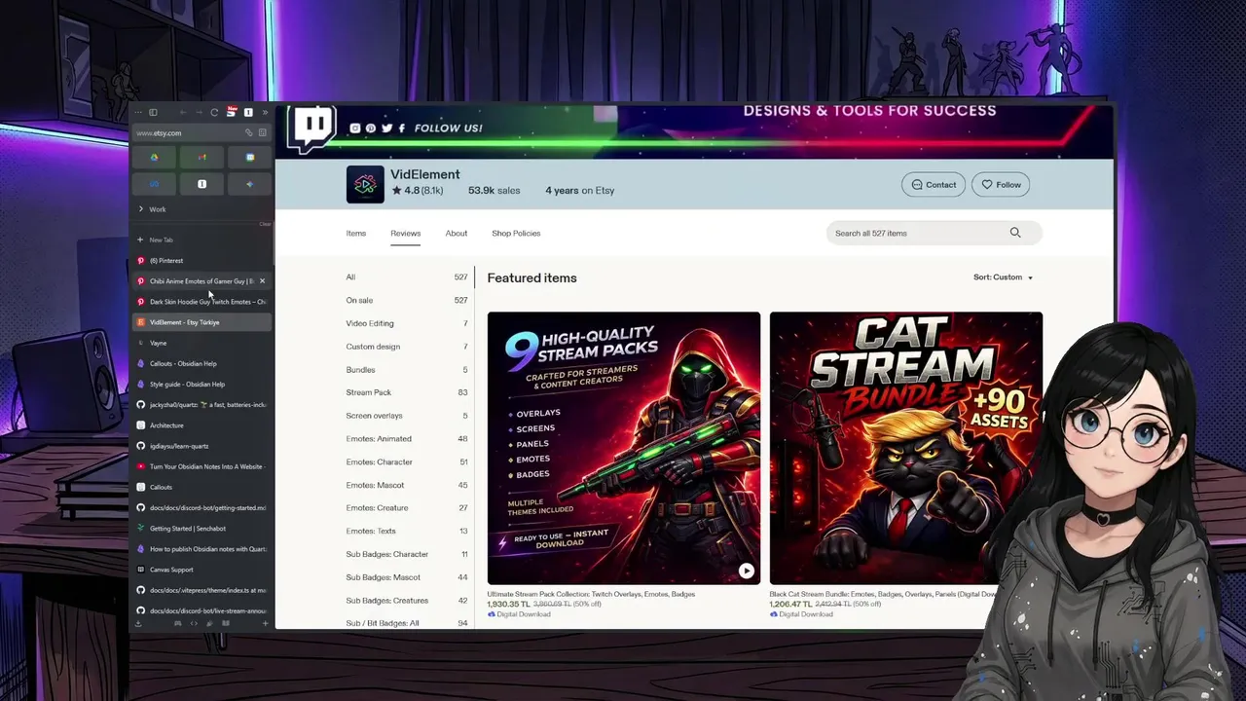Open the Sort: Custom dropdown
1246x701 pixels.
coord(1003,277)
